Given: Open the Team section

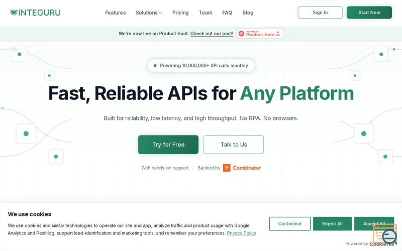Looking at the screenshot, I should click(x=206, y=13).
